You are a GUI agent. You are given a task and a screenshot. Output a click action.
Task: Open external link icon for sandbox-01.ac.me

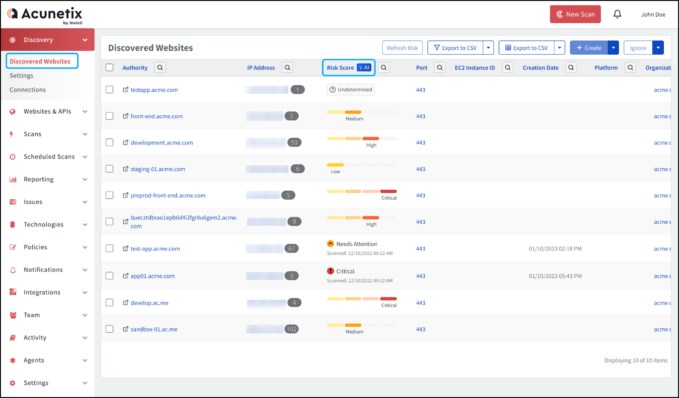(126, 329)
